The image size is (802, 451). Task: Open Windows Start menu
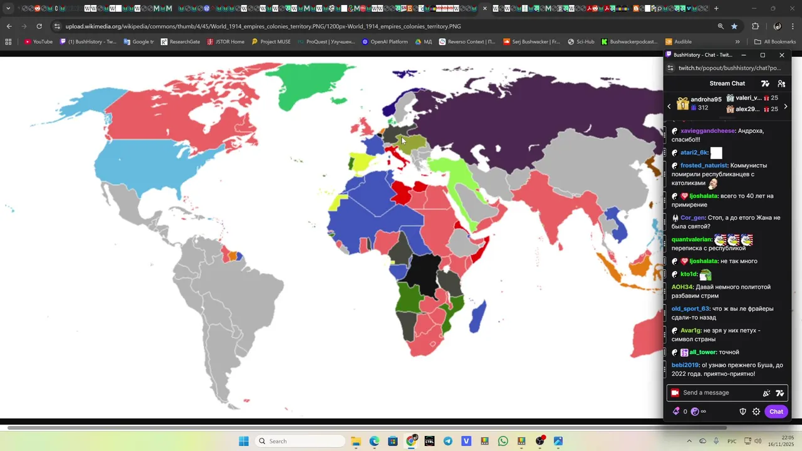click(244, 441)
